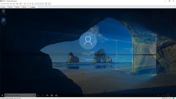Click the 'To return to your computer' status message

[x=10, y=98]
